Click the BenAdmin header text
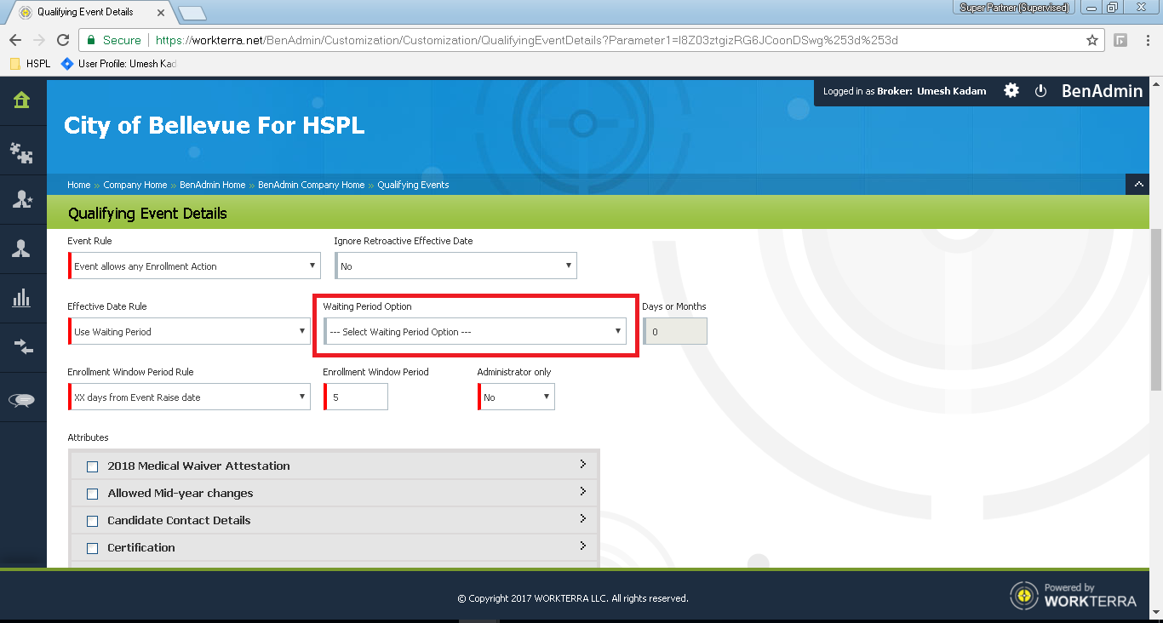 pyautogui.click(x=1102, y=91)
